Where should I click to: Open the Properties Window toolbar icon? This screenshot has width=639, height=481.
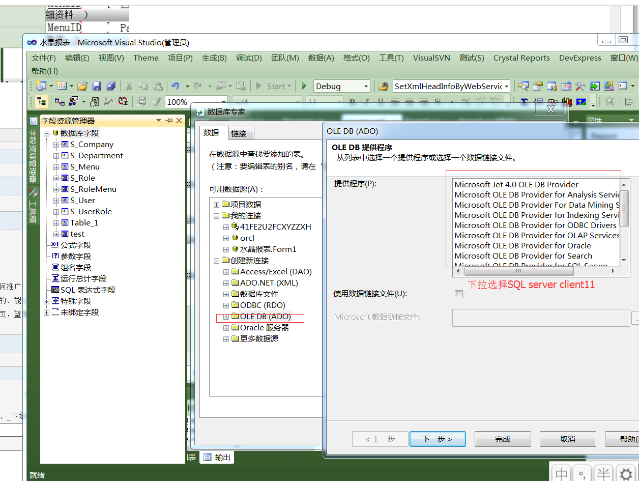pyautogui.click(x=538, y=86)
